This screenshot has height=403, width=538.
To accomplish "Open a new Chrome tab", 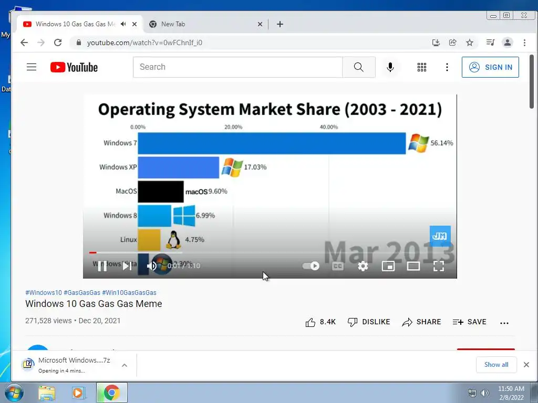I will 280,24.
